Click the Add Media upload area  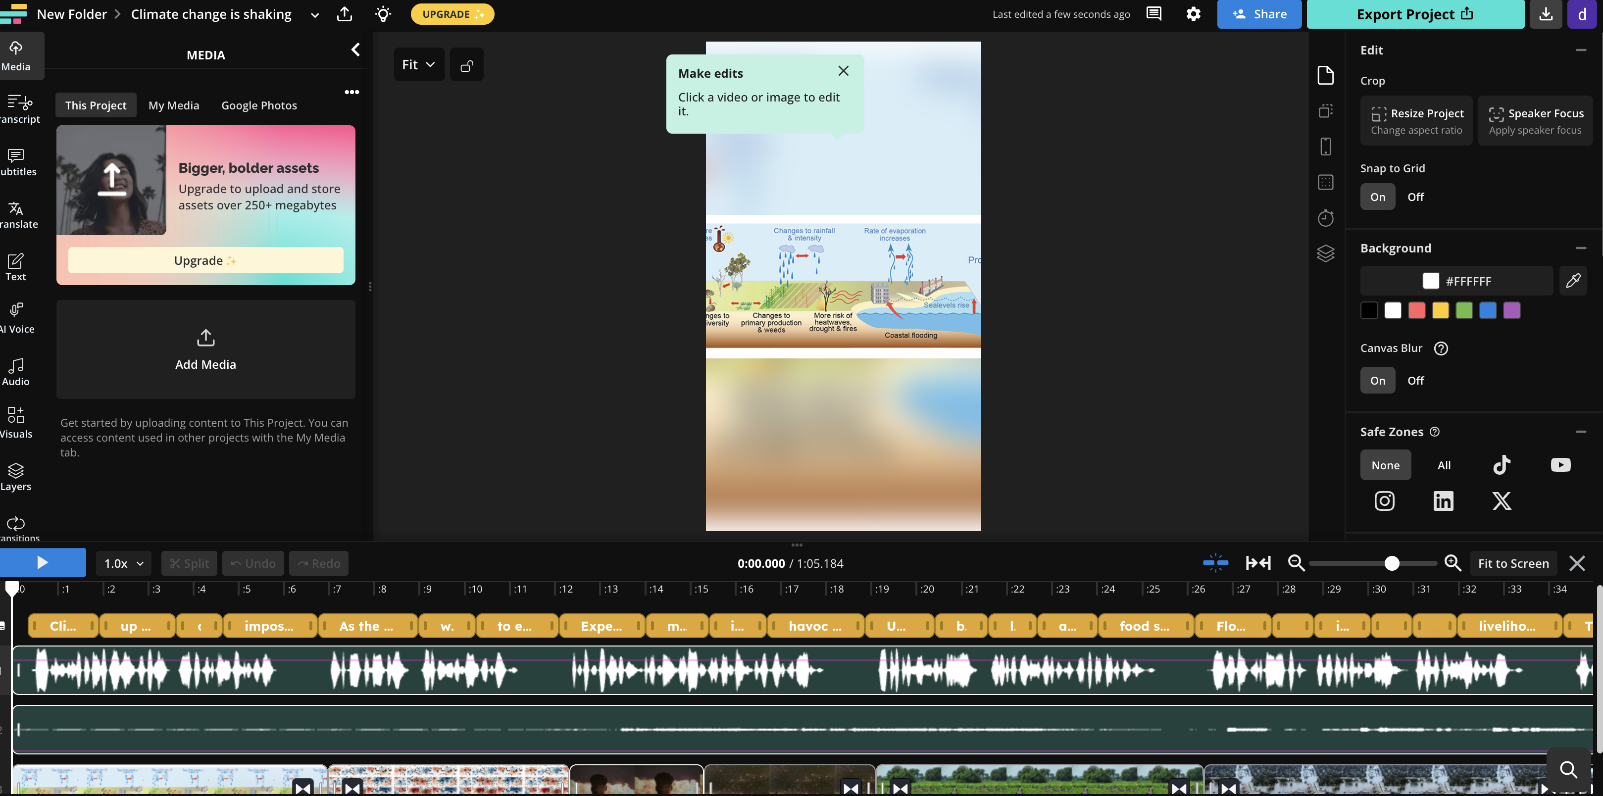(x=205, y=349)
